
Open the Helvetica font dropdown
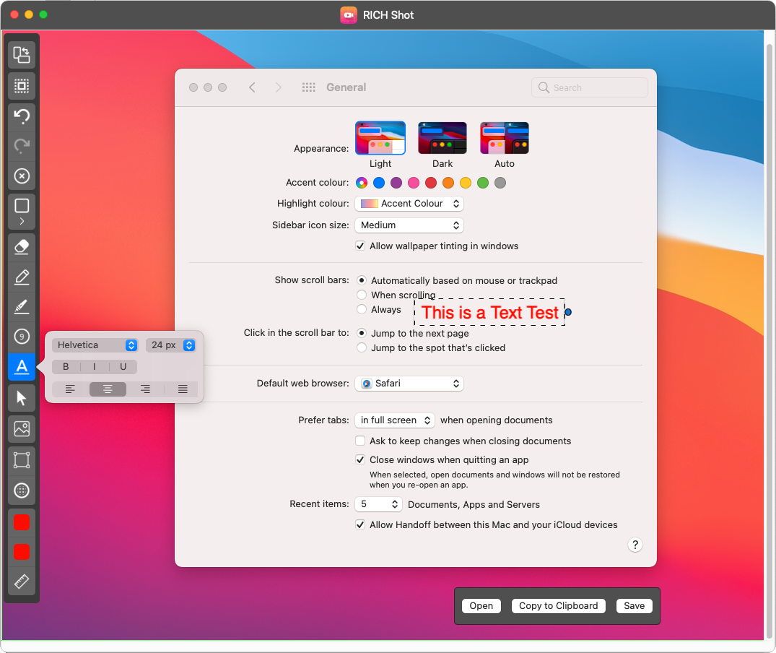coord(96,345)
